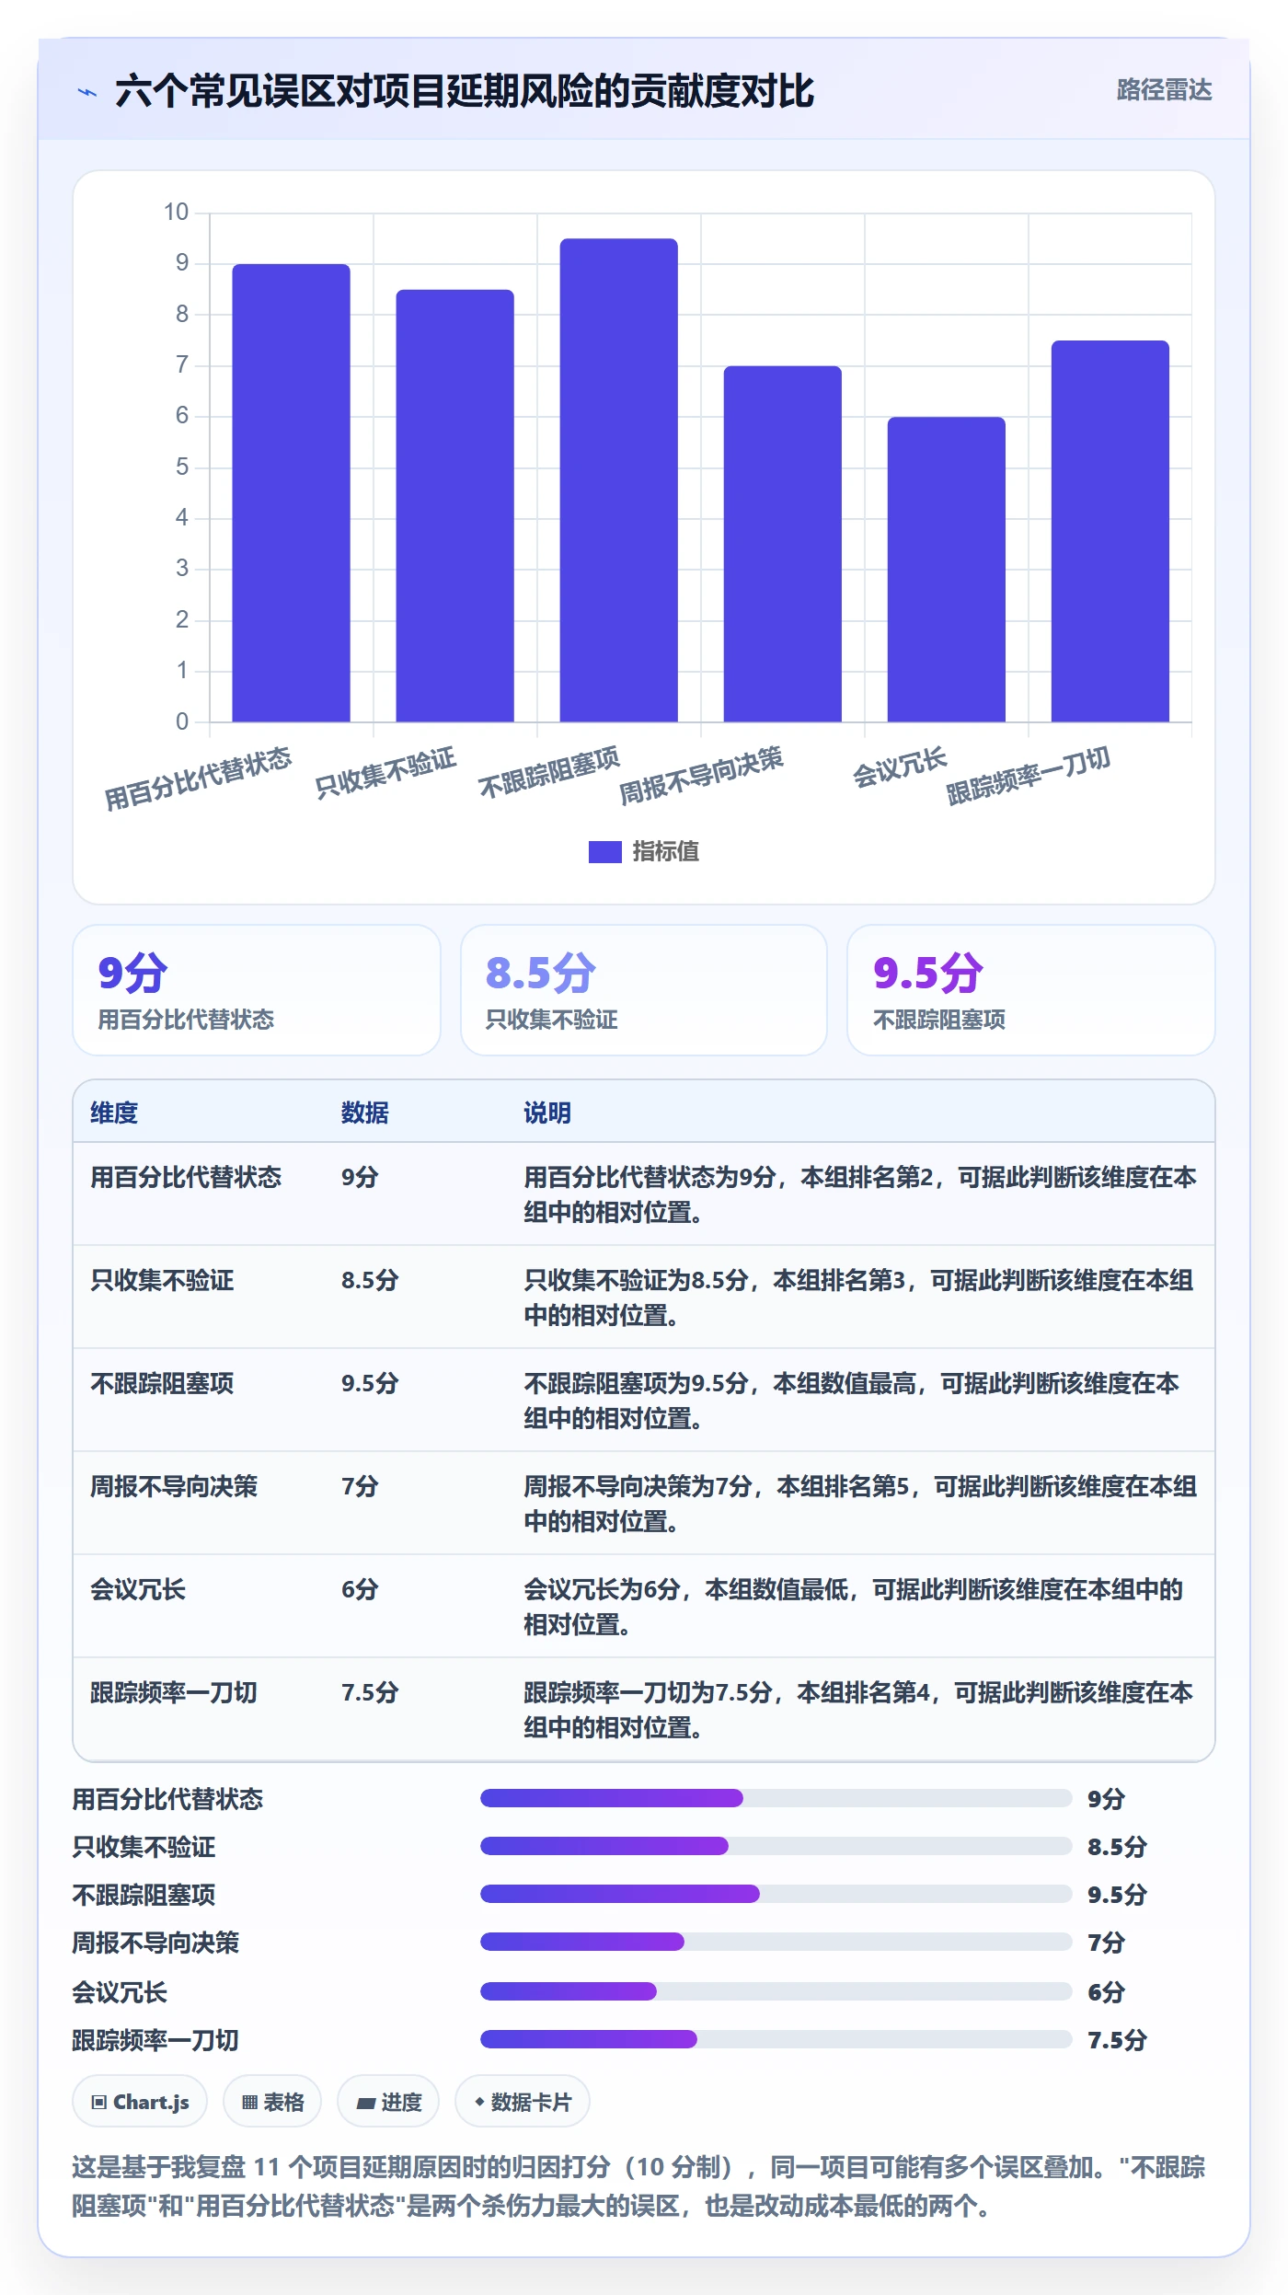Toggle the 指标值 legend color swatch
Image resolution: width=1288 pixels, height=2295 pixels.
pos(604,852)
